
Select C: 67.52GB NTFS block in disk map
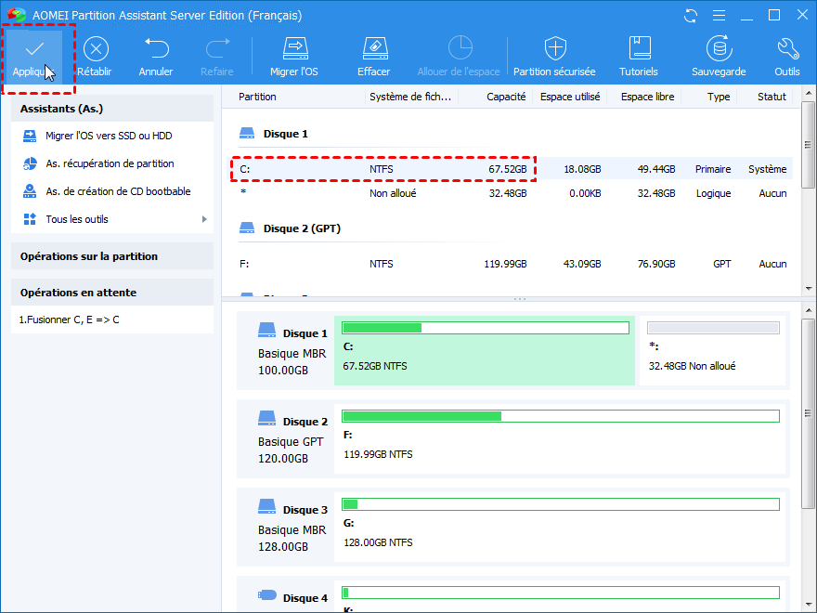coord(485,351)
